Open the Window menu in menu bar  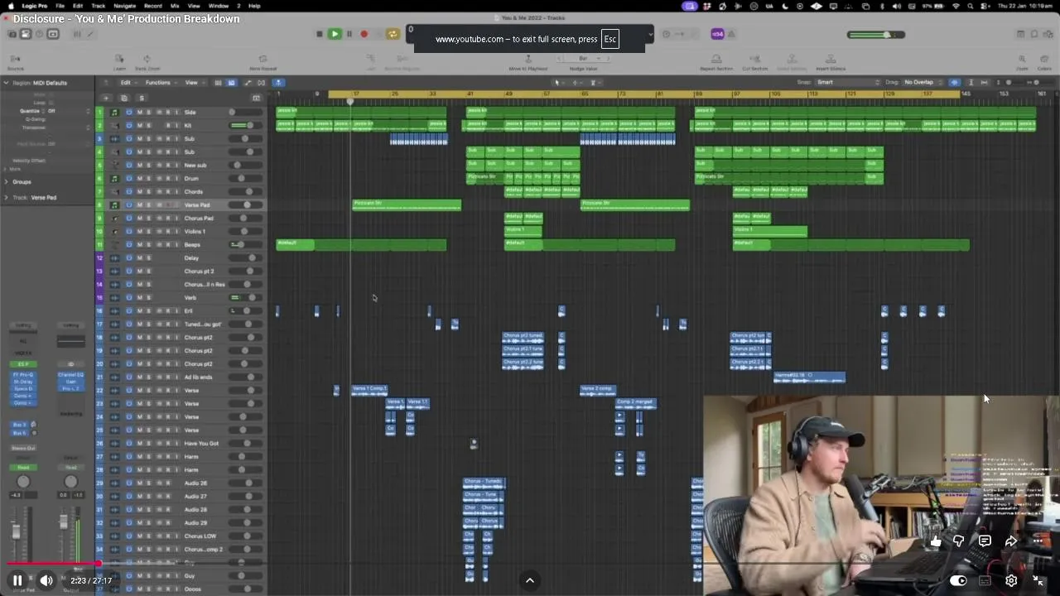(219, 6)
